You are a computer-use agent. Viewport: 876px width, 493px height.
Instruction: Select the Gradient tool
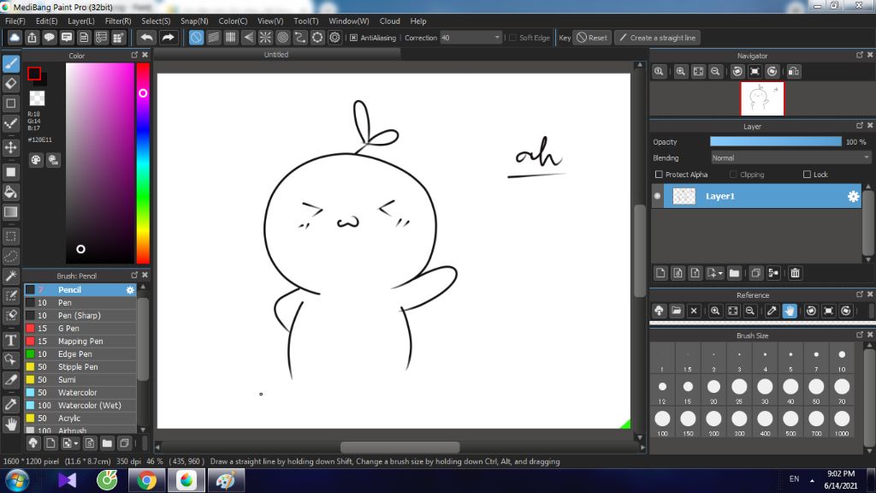pyautogui.click(x=11, y=212)
